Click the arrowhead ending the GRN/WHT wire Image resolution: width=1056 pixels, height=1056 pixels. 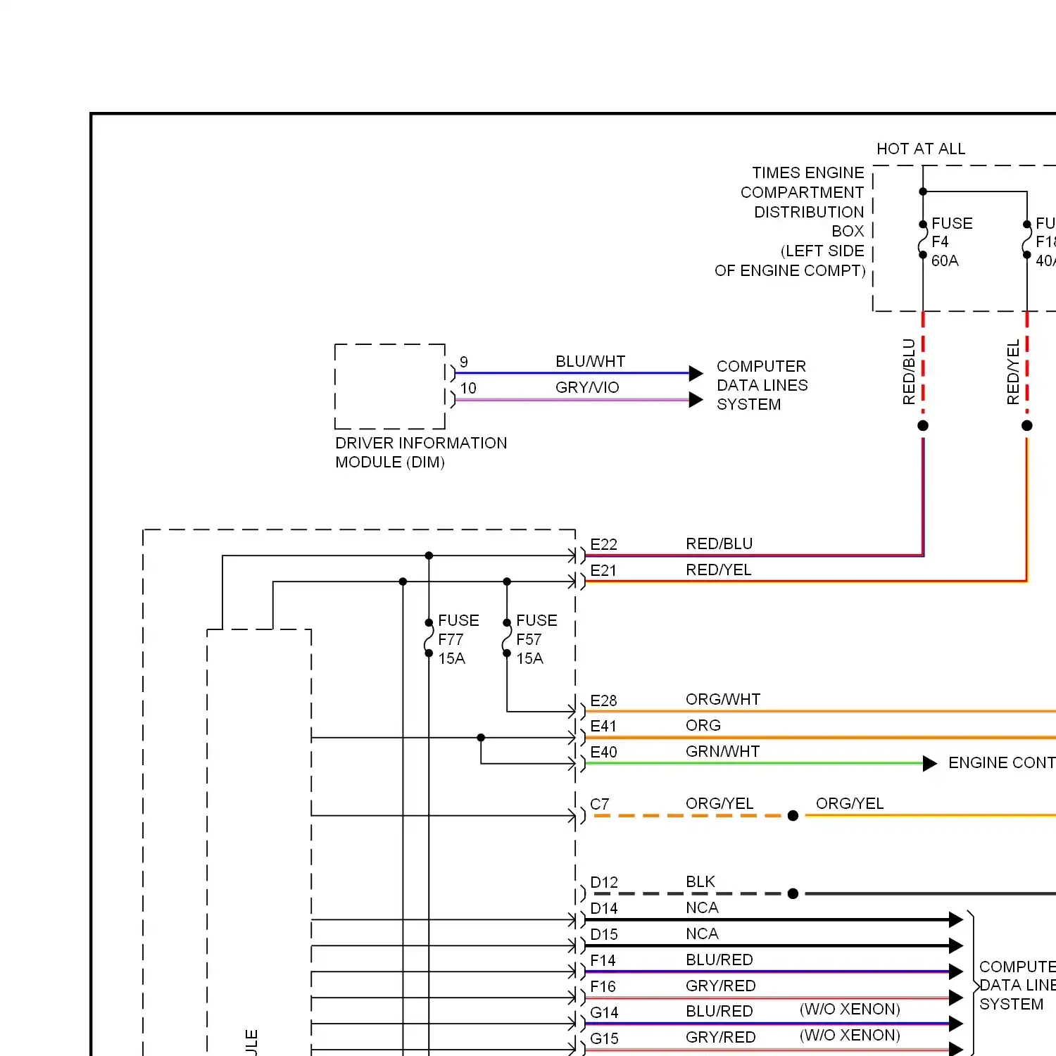[930, 763]
